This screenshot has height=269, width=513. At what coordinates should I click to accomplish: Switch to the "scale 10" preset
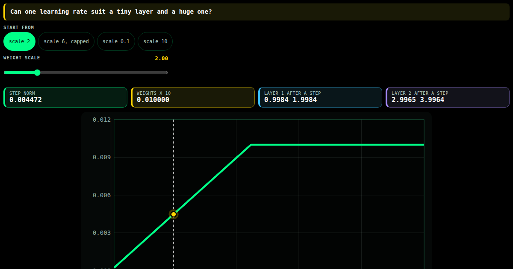[x=155, y=41]
